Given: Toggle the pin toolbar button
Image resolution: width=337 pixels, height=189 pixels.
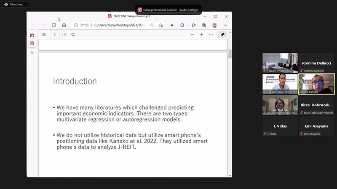Looking at the screenshot, I should click(x=222, y=34).
